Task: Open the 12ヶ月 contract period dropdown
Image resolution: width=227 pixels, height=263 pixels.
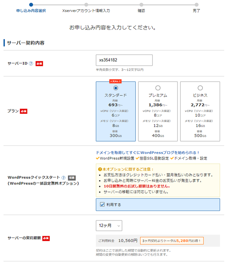Action: tap(109, 225)
